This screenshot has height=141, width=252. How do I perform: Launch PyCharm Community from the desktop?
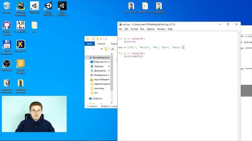[20, 9]
